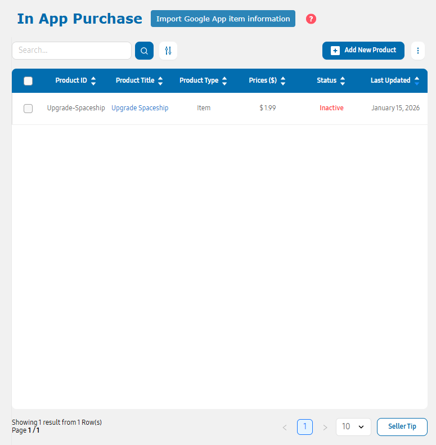The width and height of the screenshot is (436, 445).
Task: Select page 1 in pagination
Action: click(305, 427)
